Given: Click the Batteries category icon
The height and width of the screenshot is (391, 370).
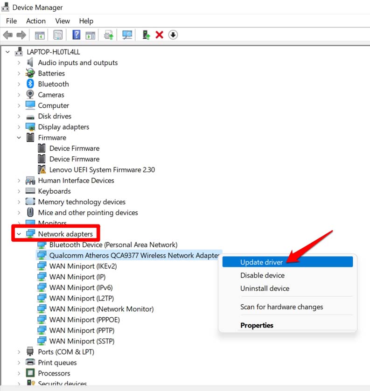Looking at the screenshot, I should [x=30, y=73].
